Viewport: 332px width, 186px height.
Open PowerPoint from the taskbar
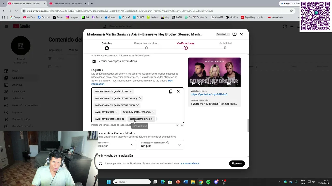178,182
